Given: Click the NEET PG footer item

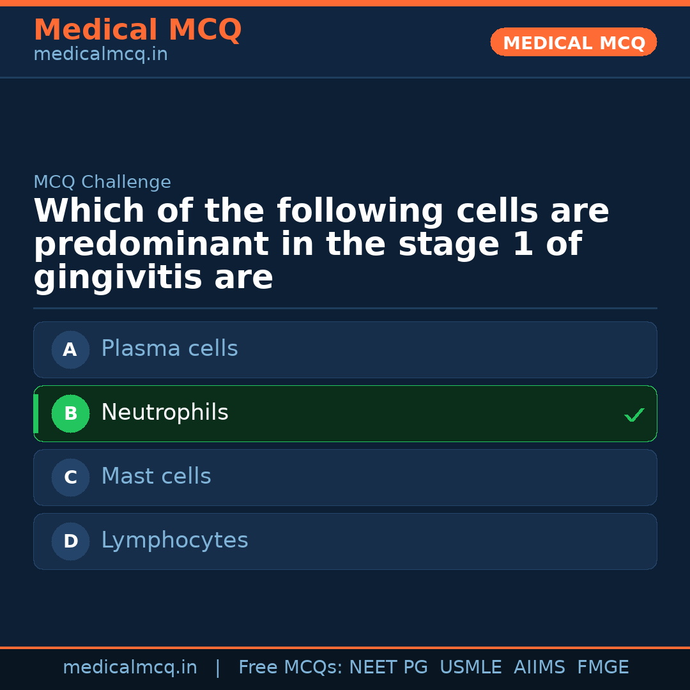Looking at the screenshot, I should point(388,667).
